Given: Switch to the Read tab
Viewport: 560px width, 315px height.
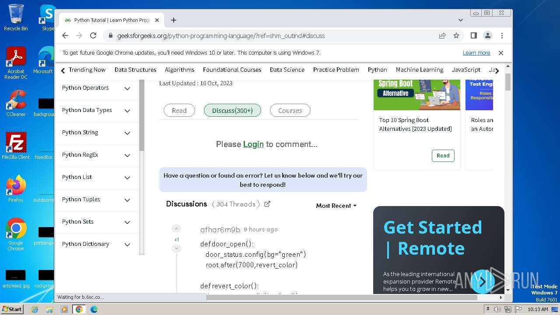Looking at the screenshot, I should [179, 111].
